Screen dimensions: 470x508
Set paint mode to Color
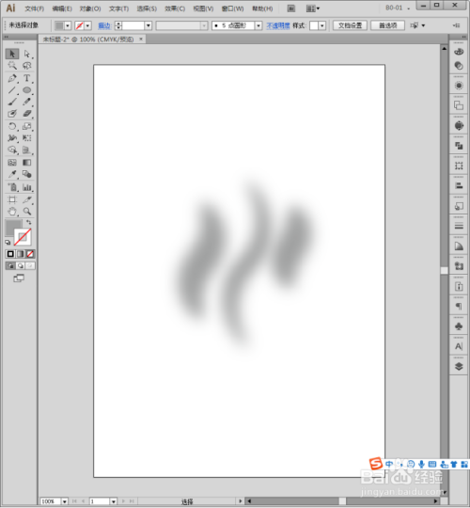coord(10,254)
